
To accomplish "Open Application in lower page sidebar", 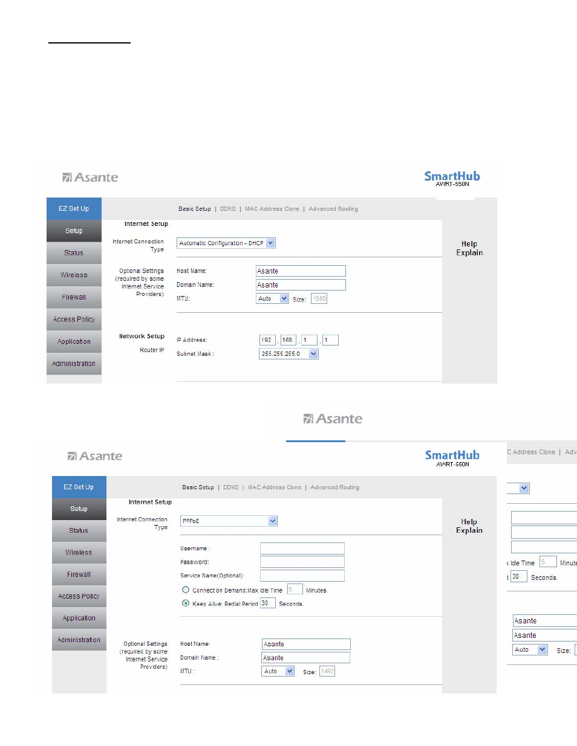I will pyautogui.click(x=79, y=618).
